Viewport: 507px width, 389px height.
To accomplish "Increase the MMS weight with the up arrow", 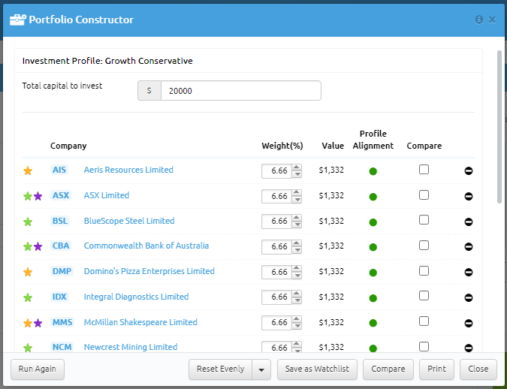I will click(x=297, y=319).
